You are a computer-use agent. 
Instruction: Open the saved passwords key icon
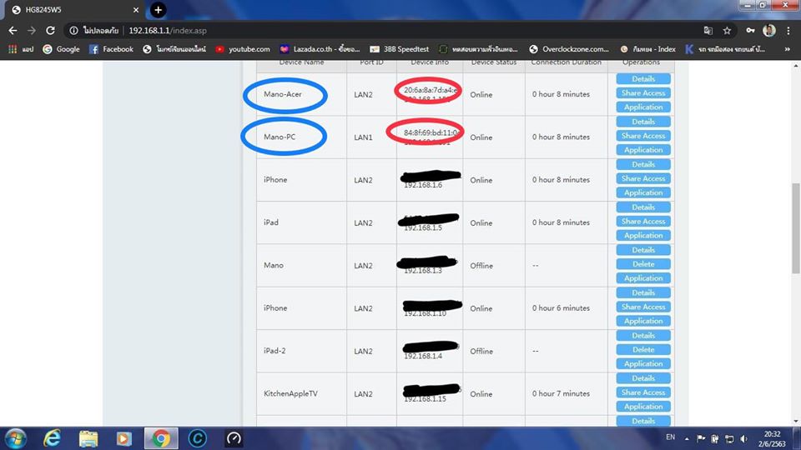pos(750,31)
